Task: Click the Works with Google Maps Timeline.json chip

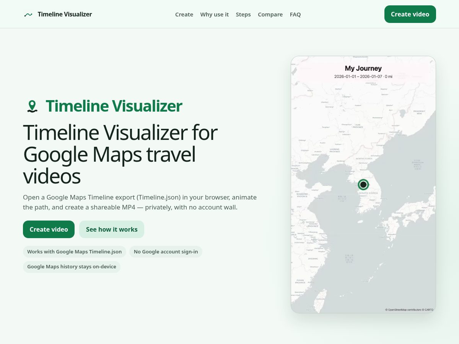Action: 75,252
